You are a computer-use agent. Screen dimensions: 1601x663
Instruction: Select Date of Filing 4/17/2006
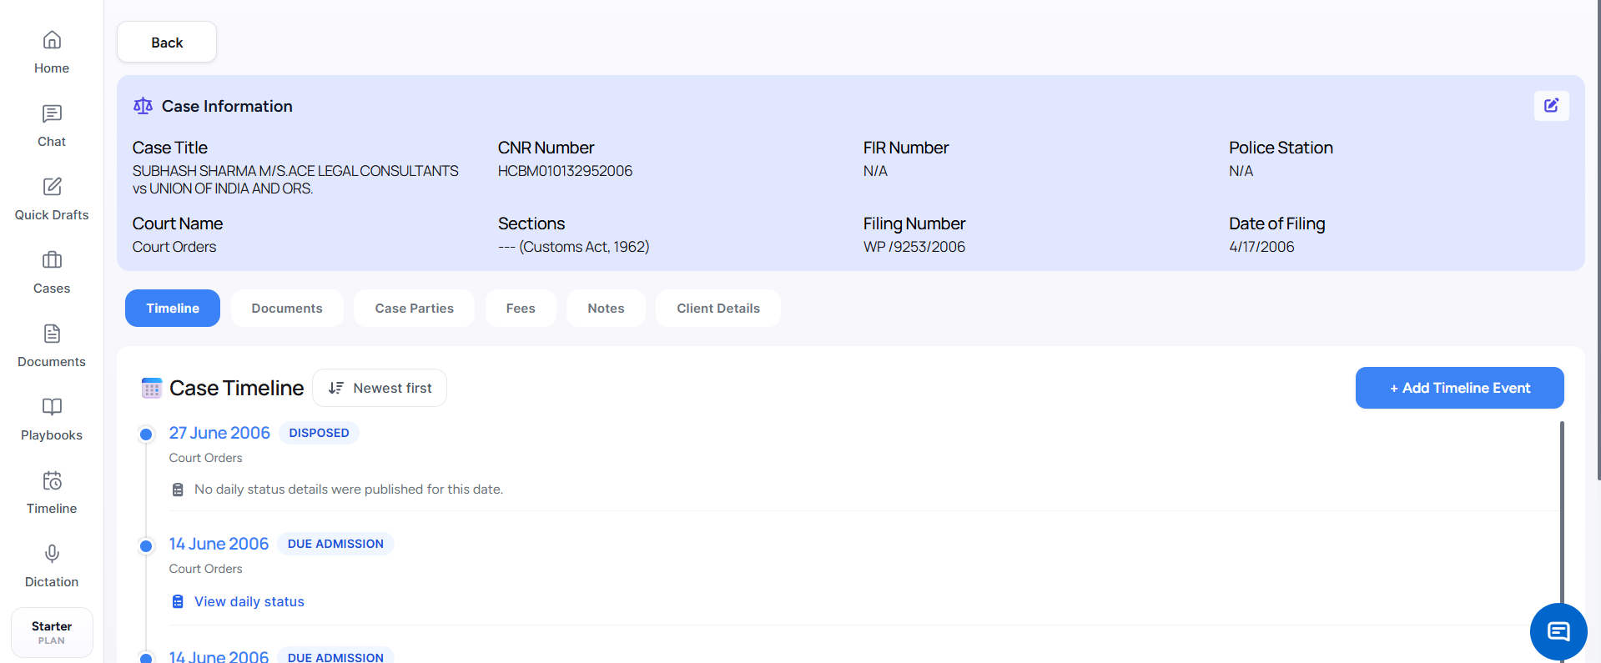[1261, 247]
